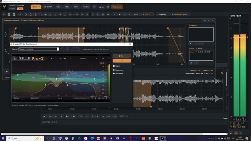Screen dimensions: 251x141
Task: Click A/B in Pro-Q header
Action: [60, 58]
